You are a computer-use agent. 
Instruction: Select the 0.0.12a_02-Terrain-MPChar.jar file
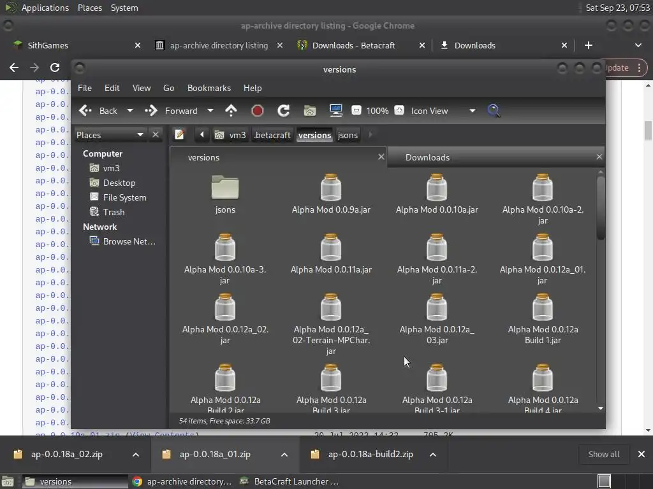pos(331,324)
